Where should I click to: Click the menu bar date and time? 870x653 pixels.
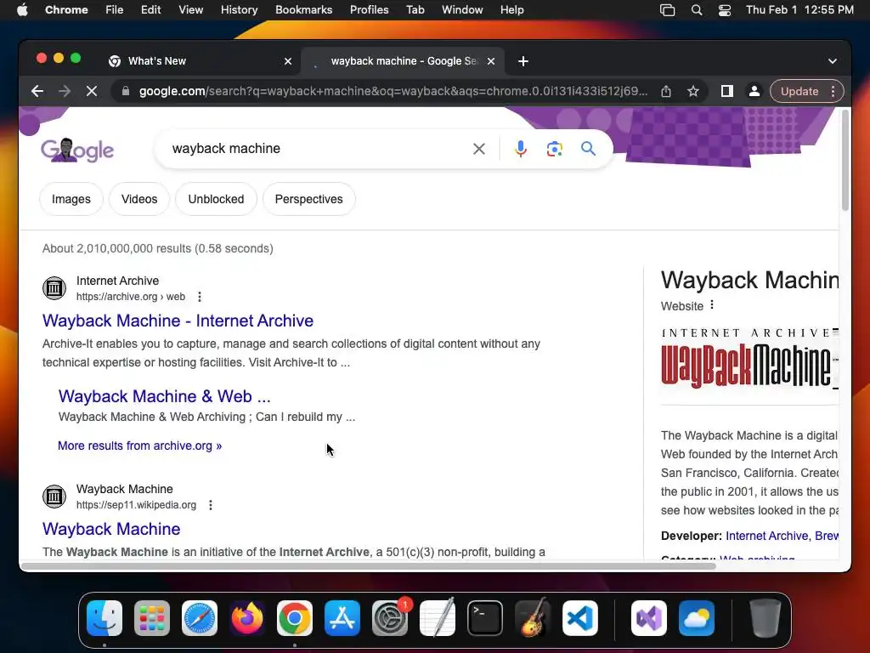[799, 10]
